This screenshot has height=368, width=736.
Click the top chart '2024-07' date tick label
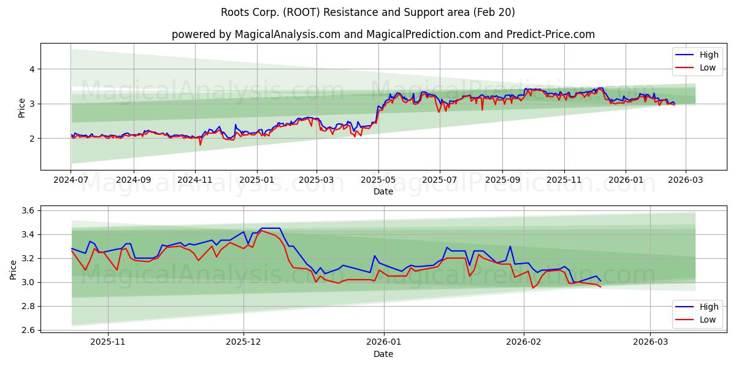pyautogui.click(x=71, y=180)
